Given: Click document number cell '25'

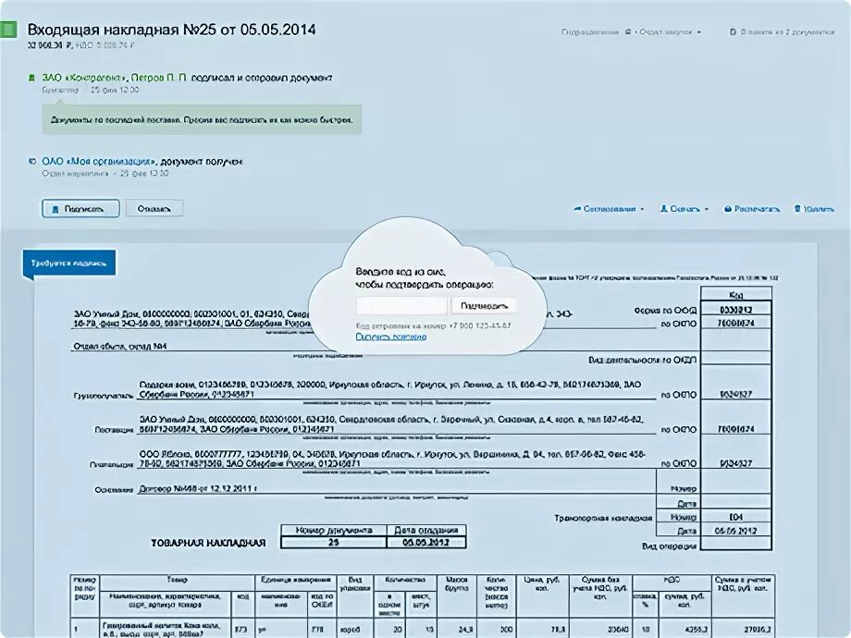Looking at the screenshot, I should (x=334, y=542).
